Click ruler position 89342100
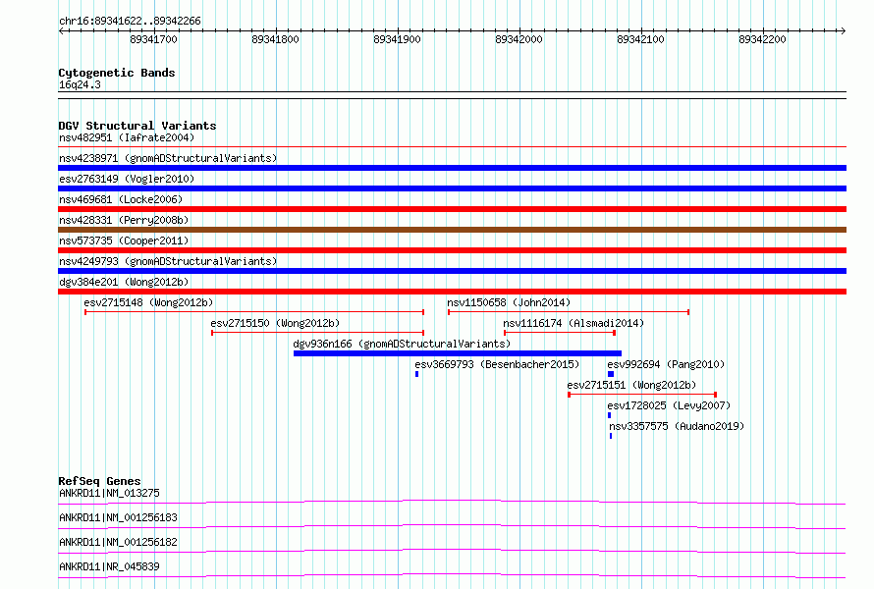Screen dimensions: 874x589 point(640,39)
